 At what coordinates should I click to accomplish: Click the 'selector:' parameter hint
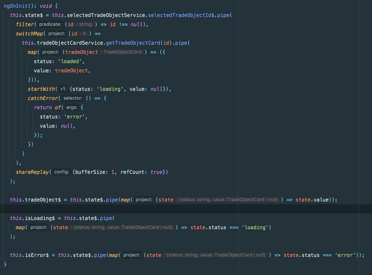pyautogui.click(x=73, y=98)
